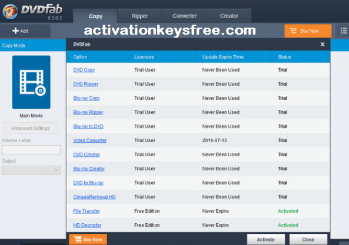The height and width of the screenshot is (245, 349).
Task: Click the 2016-07-13 expire date cell
Action: click(214, 140)
